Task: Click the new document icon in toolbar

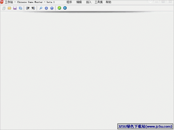Action: [x=4, y=8]
